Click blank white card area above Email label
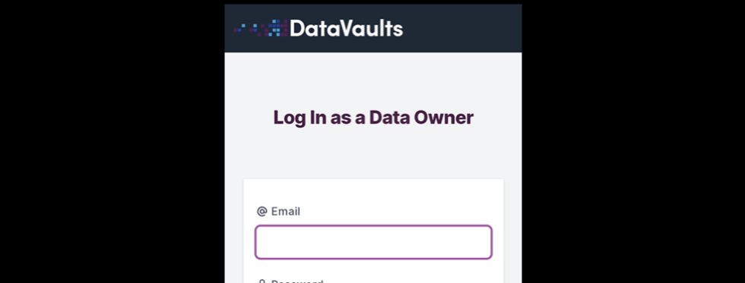 (x=373, y=191)
